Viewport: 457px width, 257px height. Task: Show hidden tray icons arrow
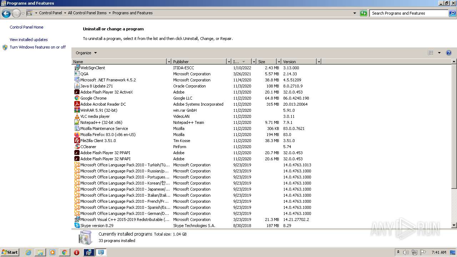398,252
